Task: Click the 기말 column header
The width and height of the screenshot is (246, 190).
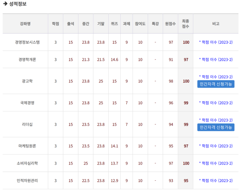Action: point(101,24)
